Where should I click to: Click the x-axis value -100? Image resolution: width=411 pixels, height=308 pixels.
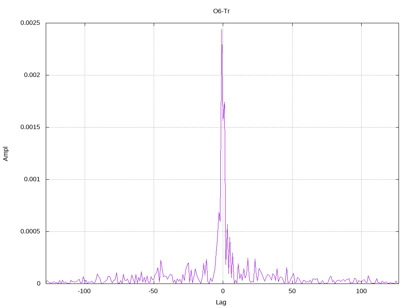[84, 291]
